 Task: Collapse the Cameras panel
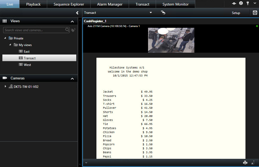(x=72, y=79)
